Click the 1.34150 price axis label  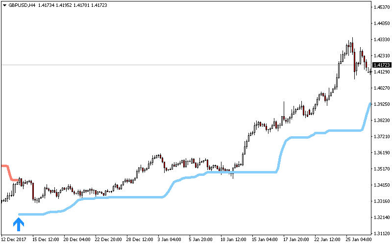pos(381,185)
